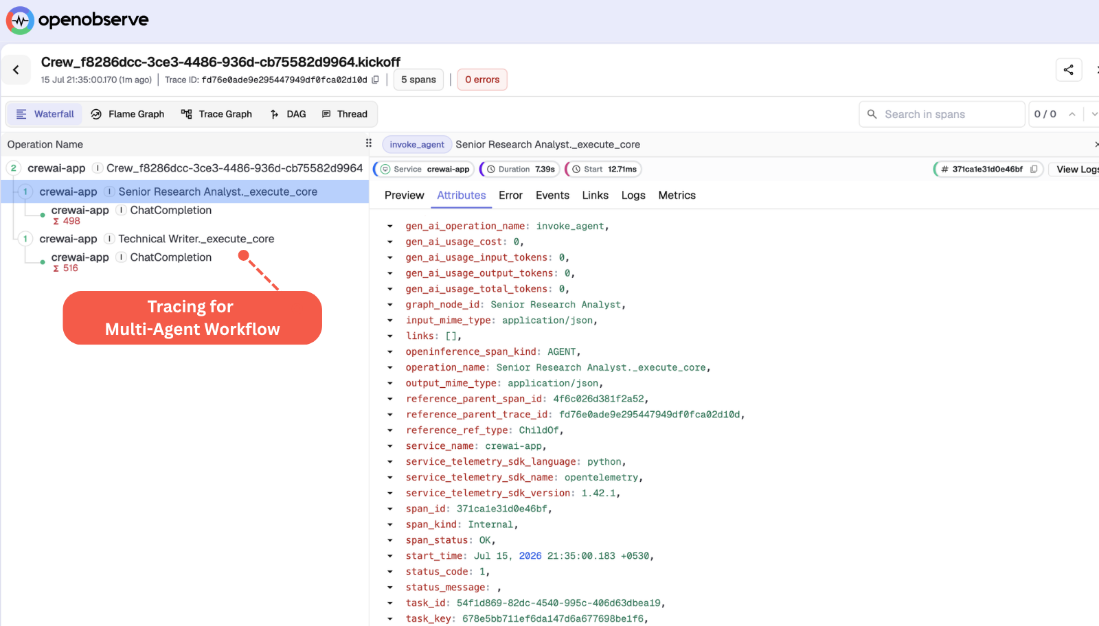Go back using the left arrow button
Image resolution: width=1099 pixels, height=626 pixels.
[x=16, y=70]
